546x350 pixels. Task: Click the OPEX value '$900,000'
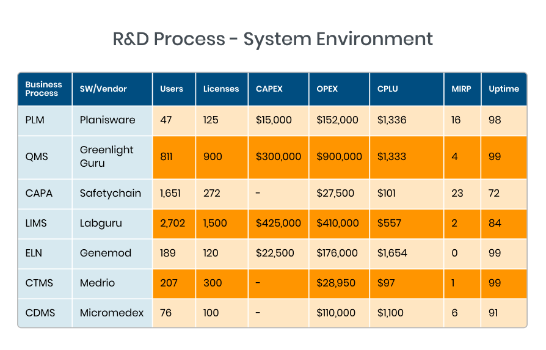(339, 156)
